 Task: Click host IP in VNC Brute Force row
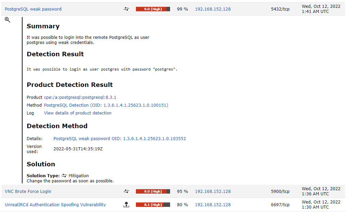point(213,192)
